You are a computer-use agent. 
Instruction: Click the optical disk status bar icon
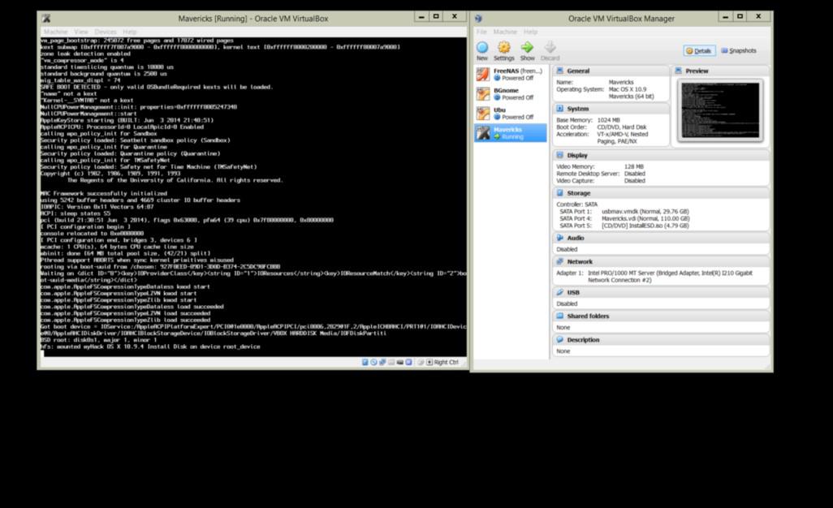[373, 362]
